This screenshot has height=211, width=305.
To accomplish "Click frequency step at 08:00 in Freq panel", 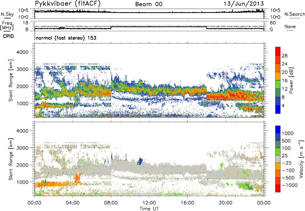I will [x=111, y=27].
